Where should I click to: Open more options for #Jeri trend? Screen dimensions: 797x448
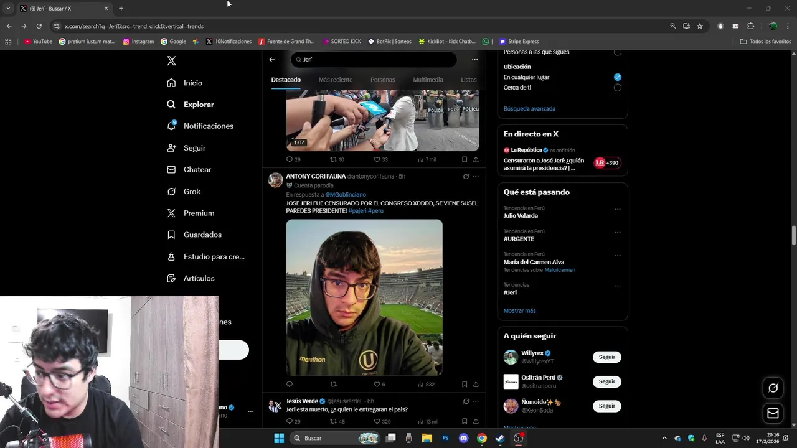[618, 286]
